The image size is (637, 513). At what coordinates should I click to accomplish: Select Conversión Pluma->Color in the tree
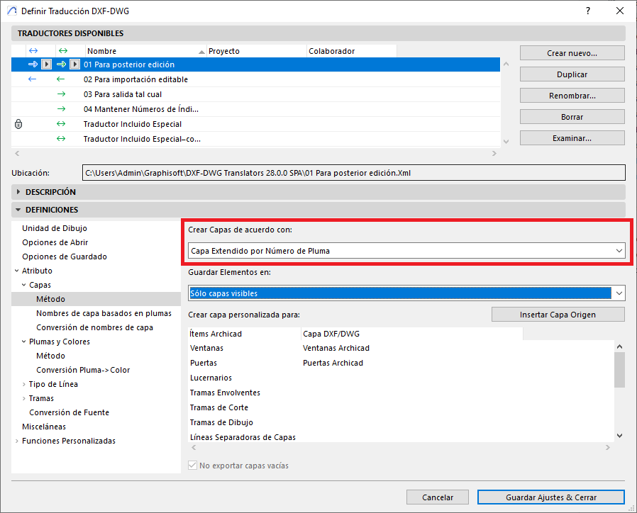[83, 370]
